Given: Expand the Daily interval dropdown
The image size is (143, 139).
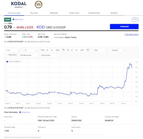Looking at the screenshot, I should (x=100, y=50).
